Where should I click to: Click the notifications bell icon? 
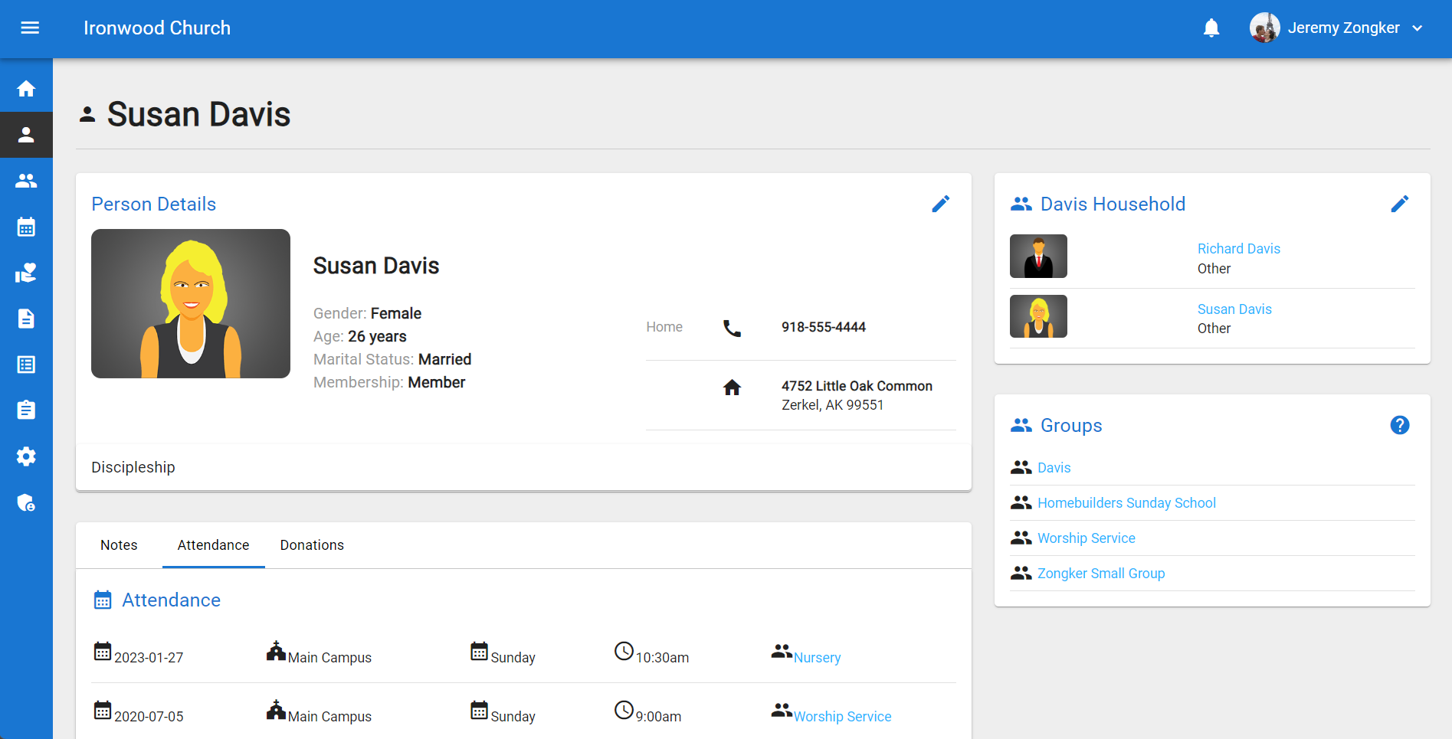click(x=1211, y=28)
